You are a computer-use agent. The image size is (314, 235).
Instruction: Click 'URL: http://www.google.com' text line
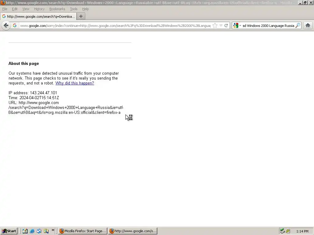34,103
